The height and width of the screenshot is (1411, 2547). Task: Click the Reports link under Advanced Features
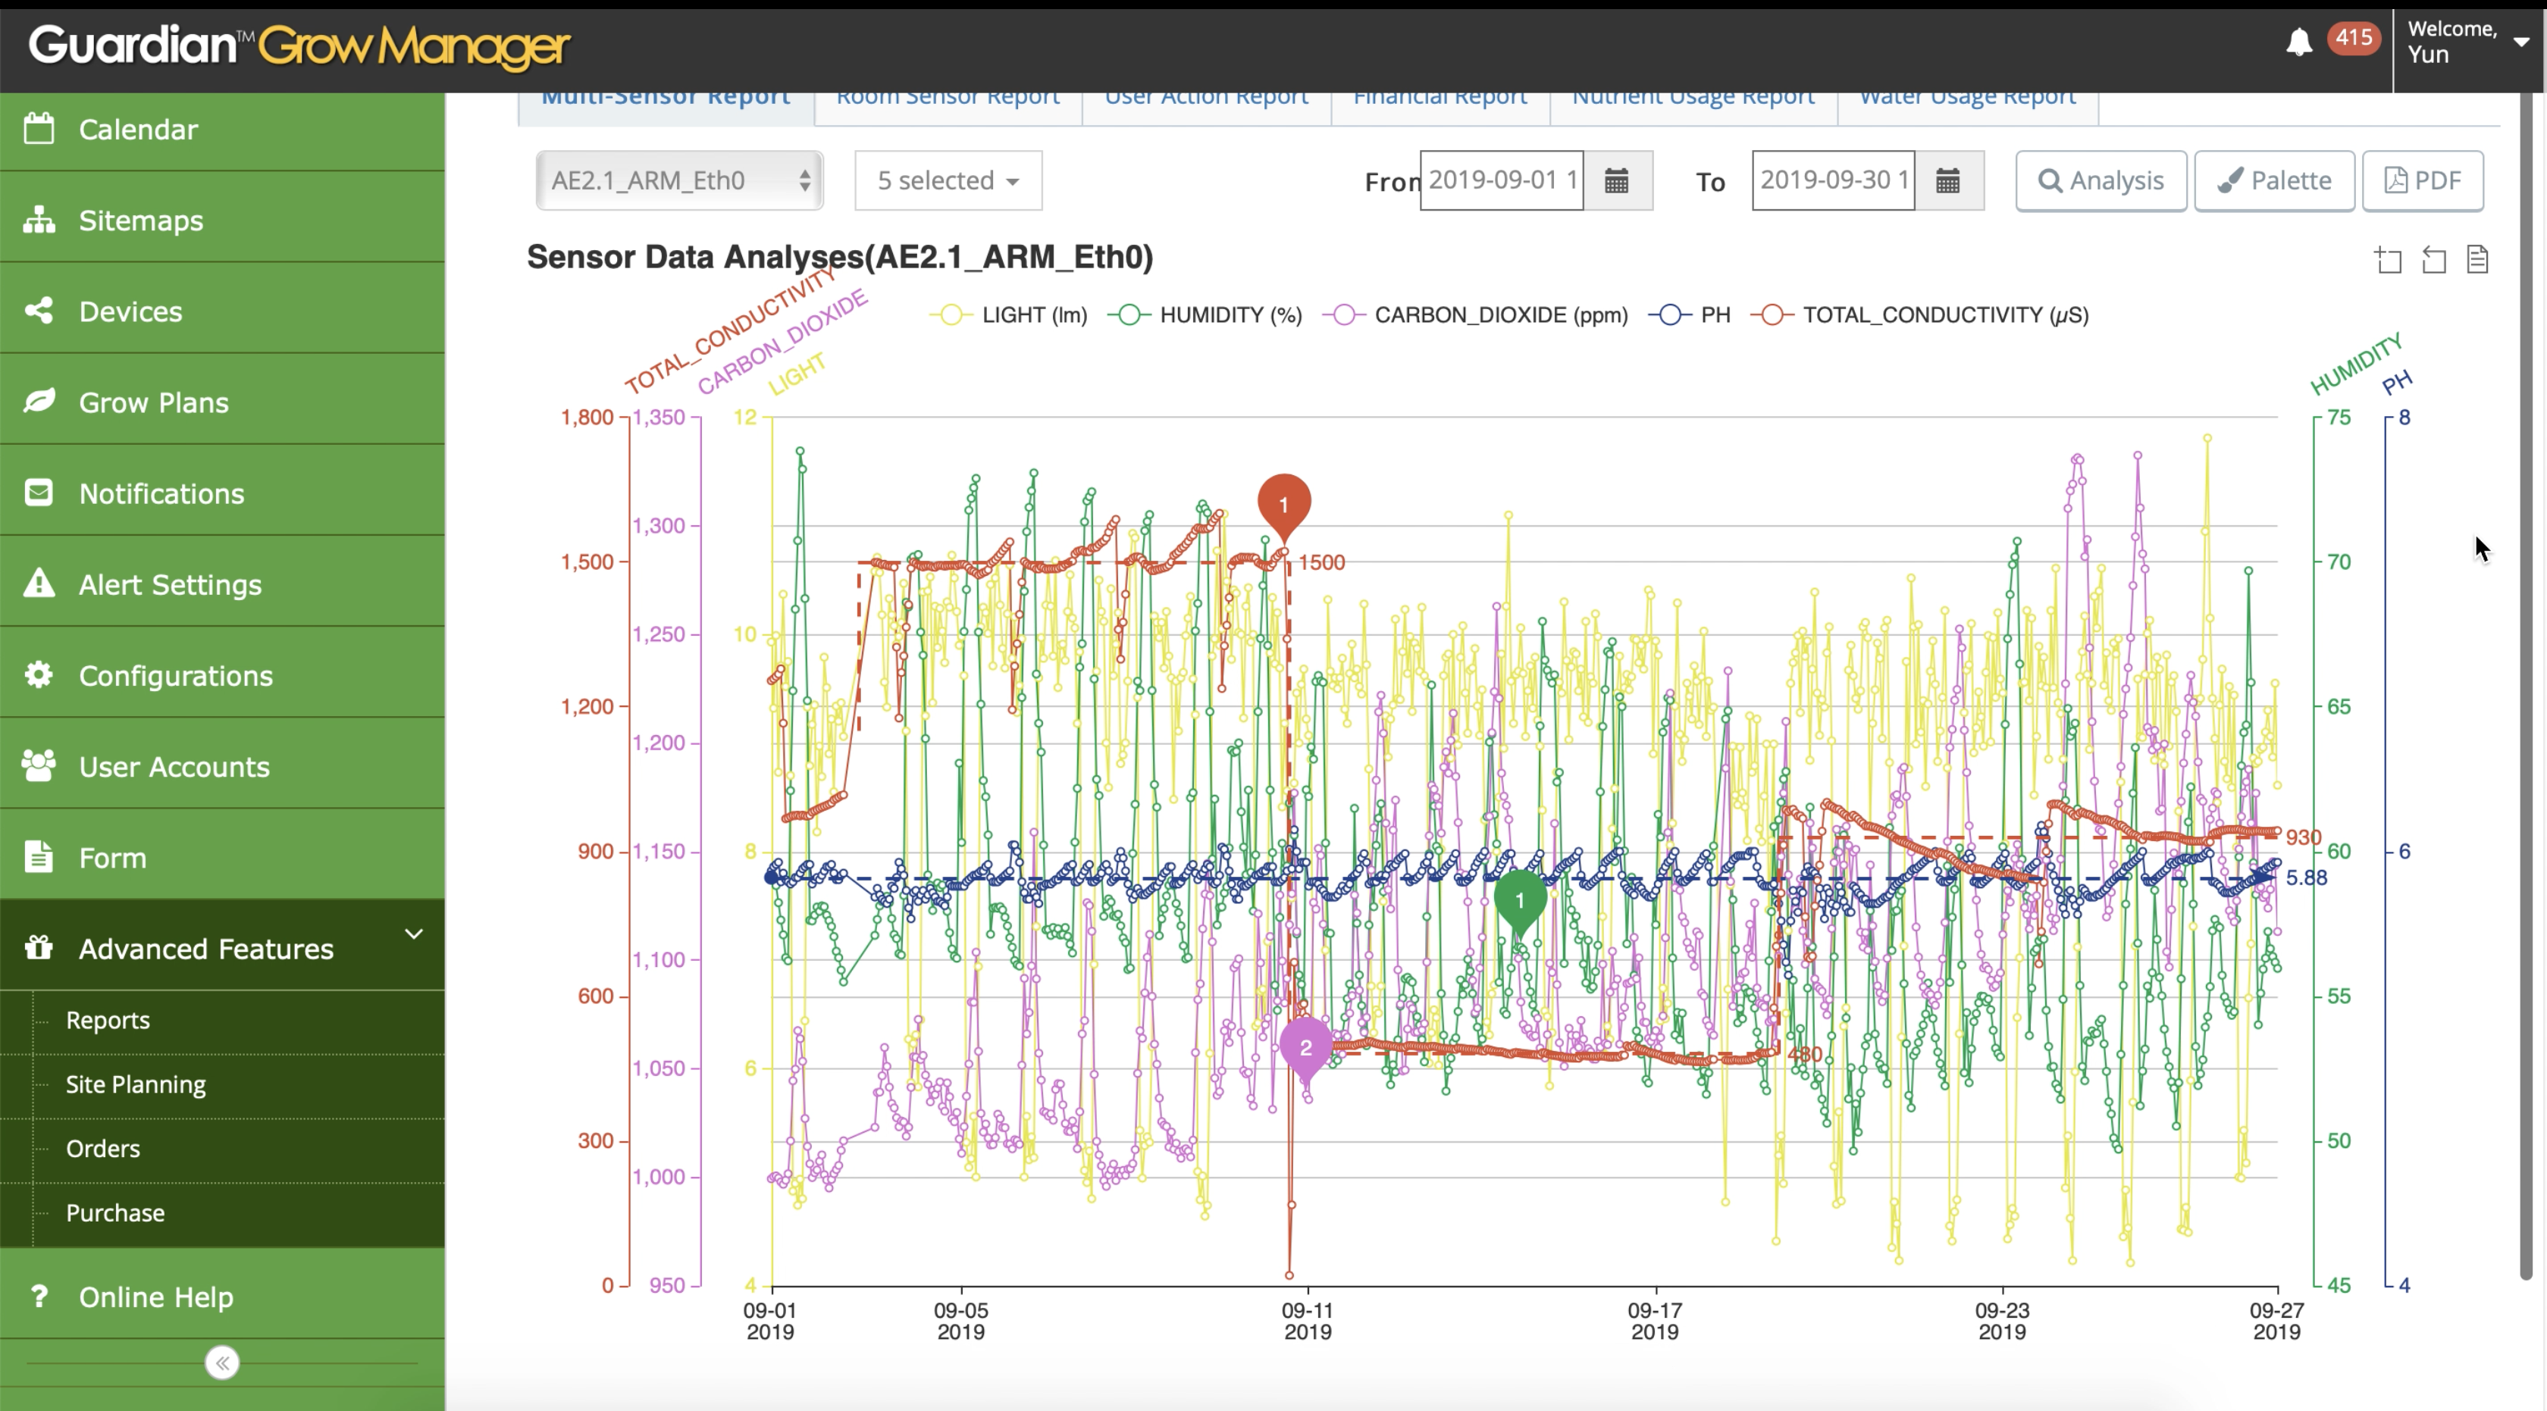pos(106,1020)
